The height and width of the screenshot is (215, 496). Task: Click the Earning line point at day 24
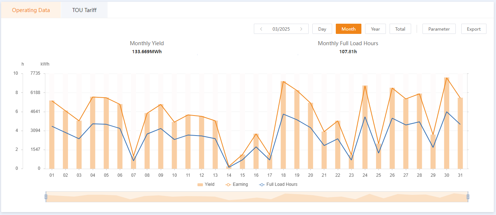pos(365,86)
